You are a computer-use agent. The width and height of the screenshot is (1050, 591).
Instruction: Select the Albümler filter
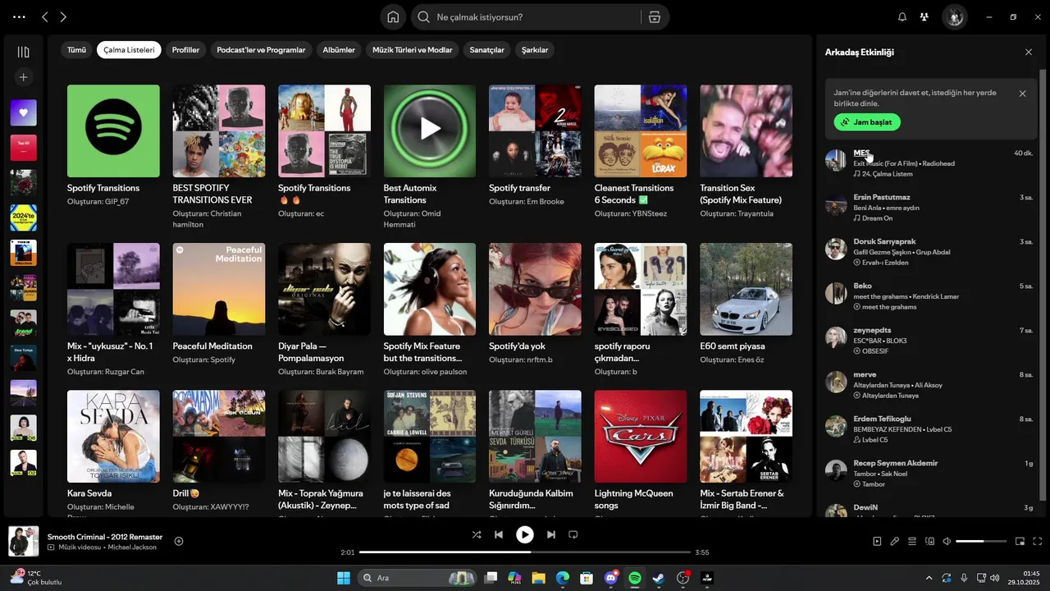339,50
